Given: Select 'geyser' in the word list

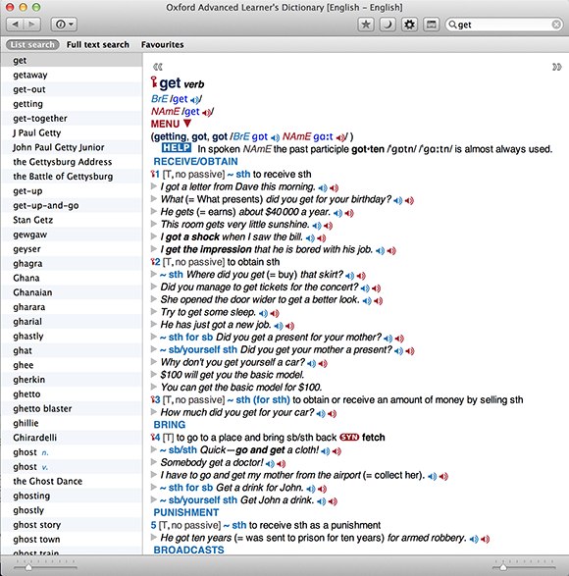Looking at the screenshot, I should 72,249.
